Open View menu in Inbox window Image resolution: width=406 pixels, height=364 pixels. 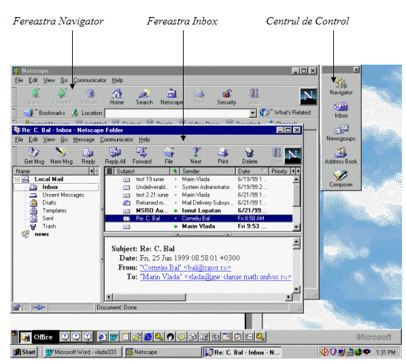49,139
